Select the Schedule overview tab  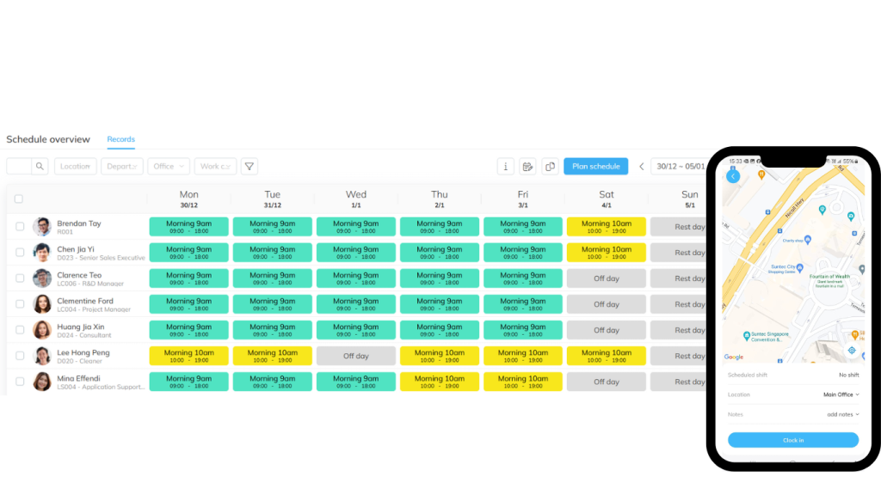point(48,139)
